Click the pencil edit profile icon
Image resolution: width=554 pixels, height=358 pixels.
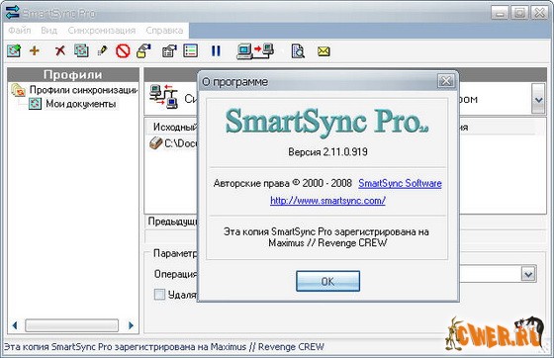102,50
